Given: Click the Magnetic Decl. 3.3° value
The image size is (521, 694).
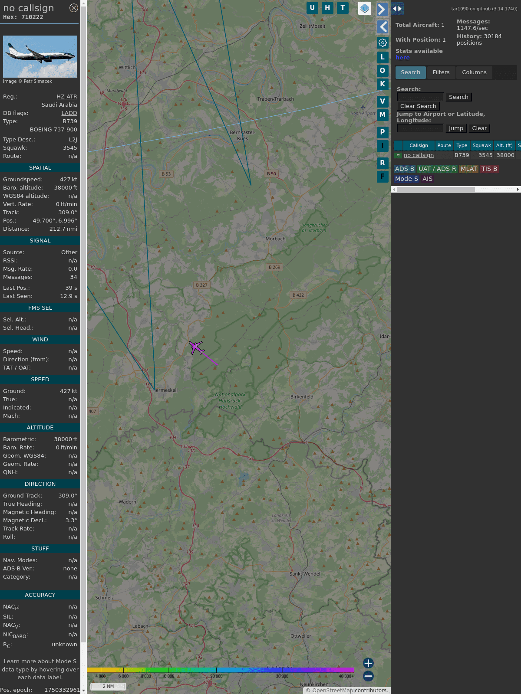Looking at the screenshot, I should click(x=71, y=520).
